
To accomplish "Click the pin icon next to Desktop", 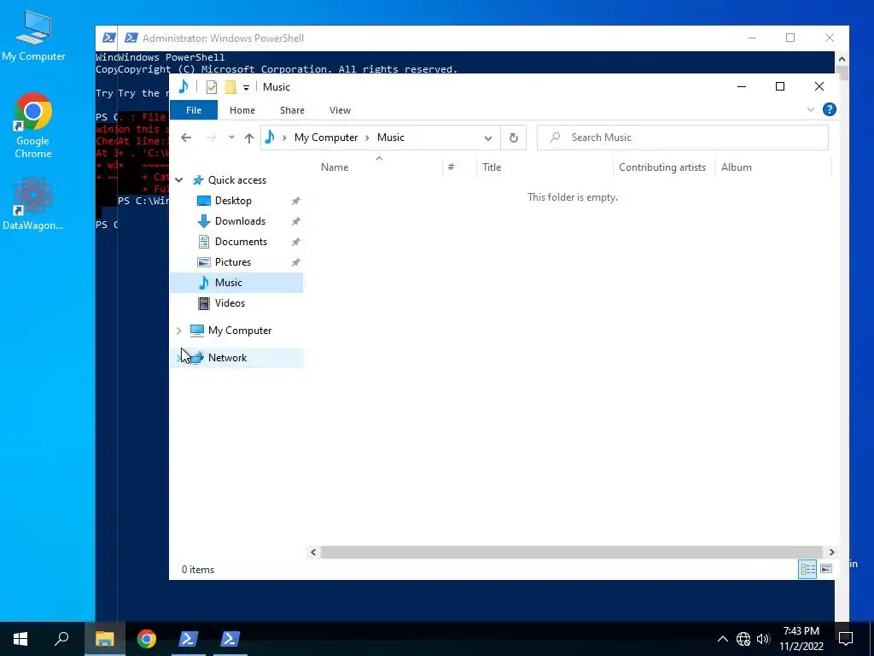I will (x=296, y=201).
